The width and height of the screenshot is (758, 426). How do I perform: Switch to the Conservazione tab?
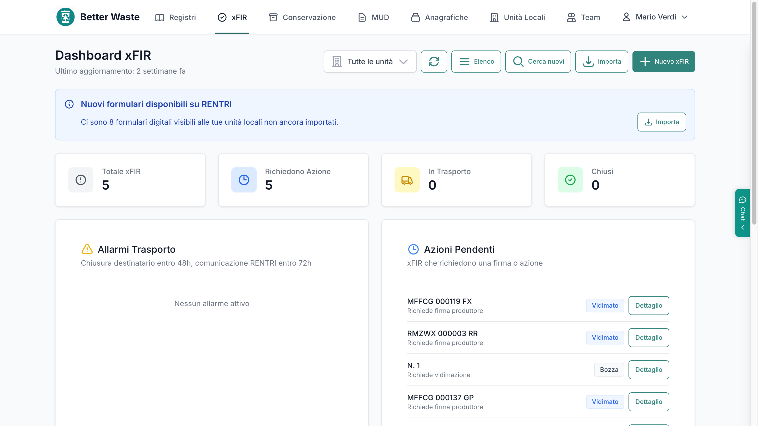(x=302, y=17)
